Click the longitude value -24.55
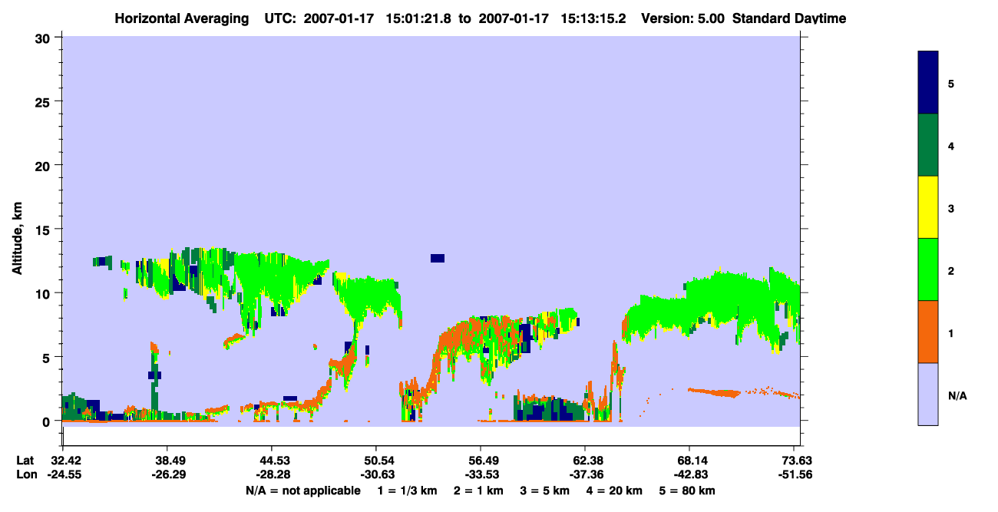 (x=63, y=474)
